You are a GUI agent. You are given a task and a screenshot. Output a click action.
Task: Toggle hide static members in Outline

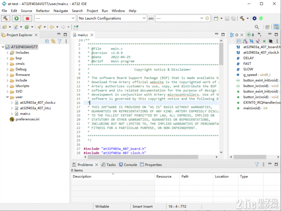[x=258, y=41]
